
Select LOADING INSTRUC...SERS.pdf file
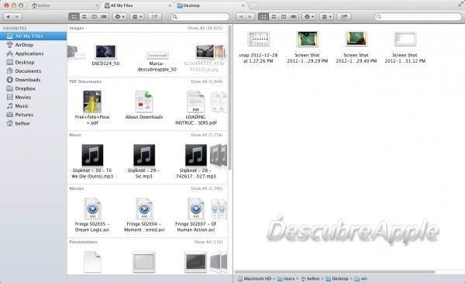(196, 108)
